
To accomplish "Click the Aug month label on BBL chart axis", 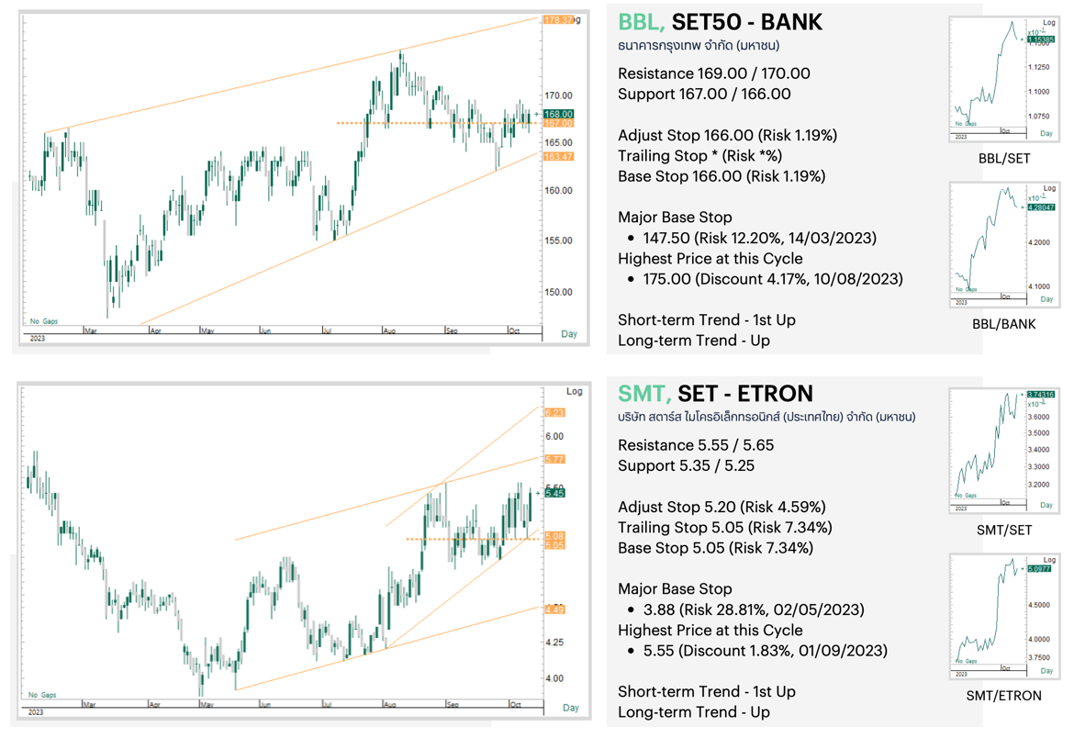I will pyautogui.click(x=390, y=330).
